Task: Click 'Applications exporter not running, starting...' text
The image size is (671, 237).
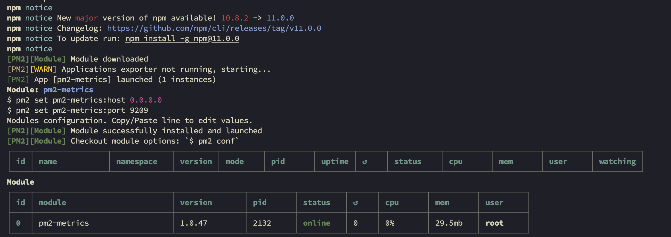Action: click(x=166, y=69)
